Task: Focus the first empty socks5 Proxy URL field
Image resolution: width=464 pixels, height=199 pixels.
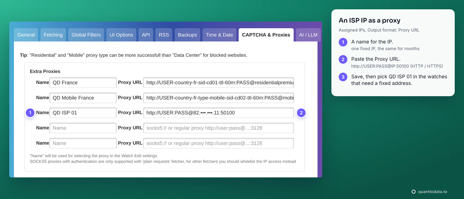Action: tap(219, 128)
